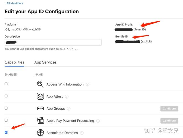The image size is (183, 138).
Task: Click the App Attest label
Action: coord(55,97)
